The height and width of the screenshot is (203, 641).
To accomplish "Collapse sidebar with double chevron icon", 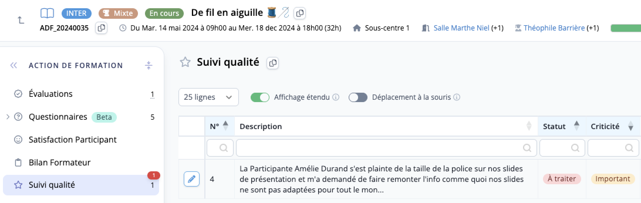I will point(14,65).
